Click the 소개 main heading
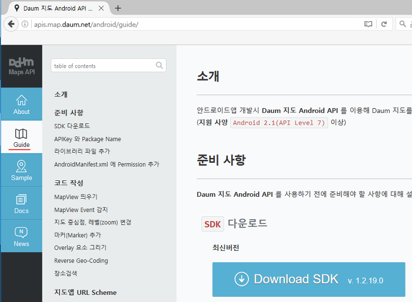The height and width of the screenshot is (302, 412). (x=208, y=76)
